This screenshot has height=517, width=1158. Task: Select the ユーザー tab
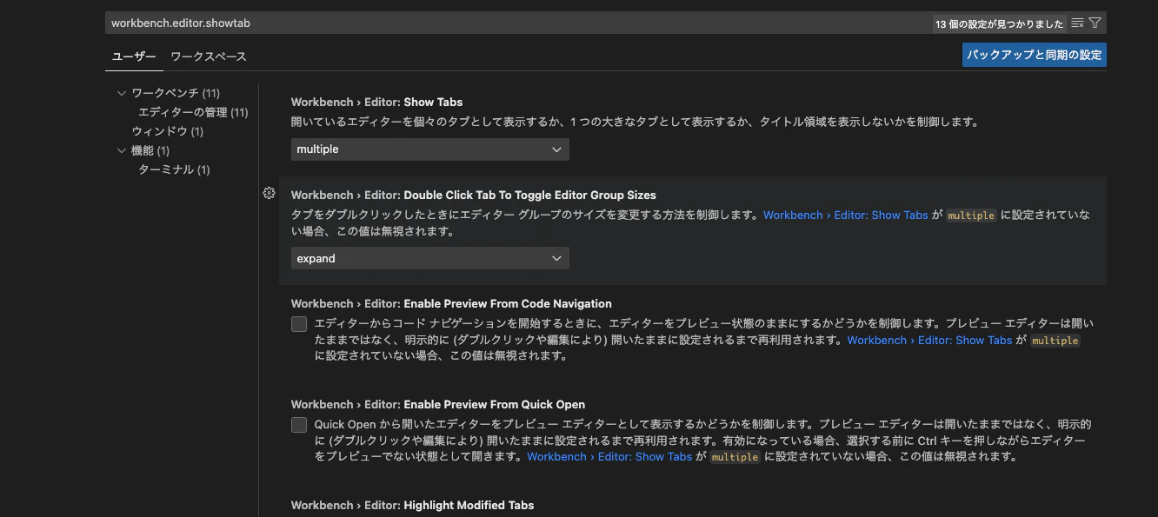(x=134, y=56)
